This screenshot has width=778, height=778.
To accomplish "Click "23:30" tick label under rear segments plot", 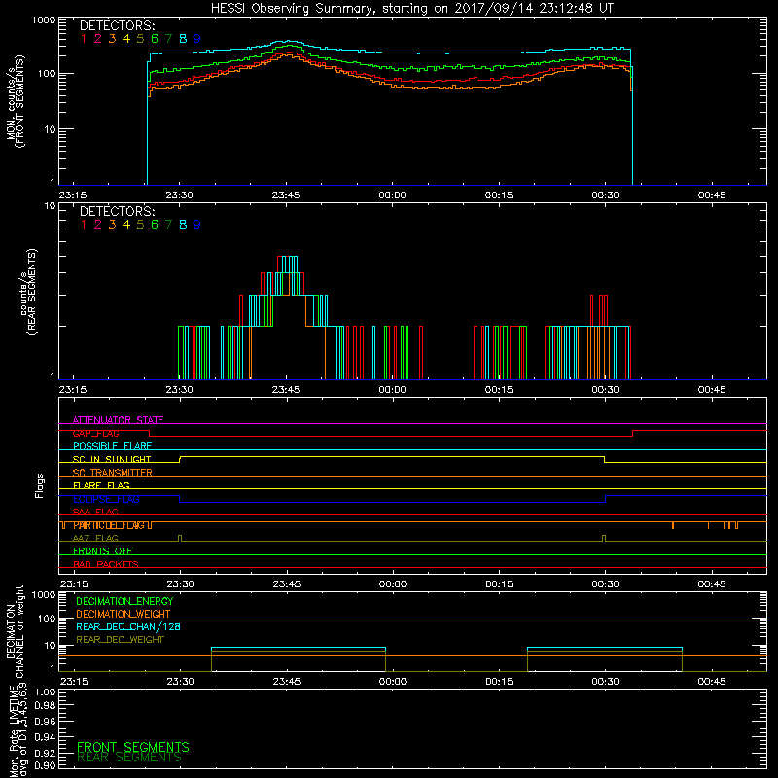I will tap(179, 390).
